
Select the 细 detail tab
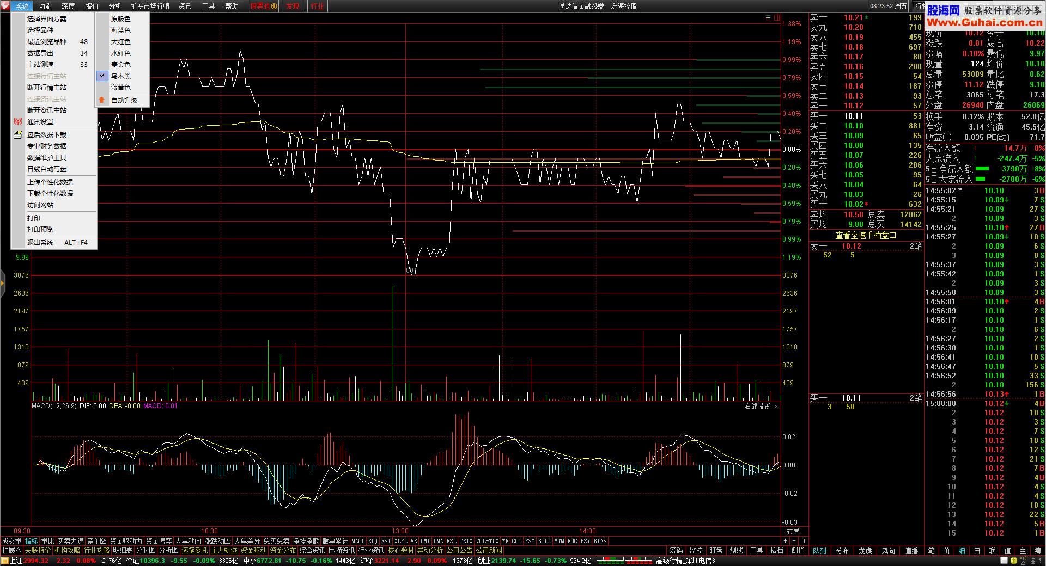962,551
